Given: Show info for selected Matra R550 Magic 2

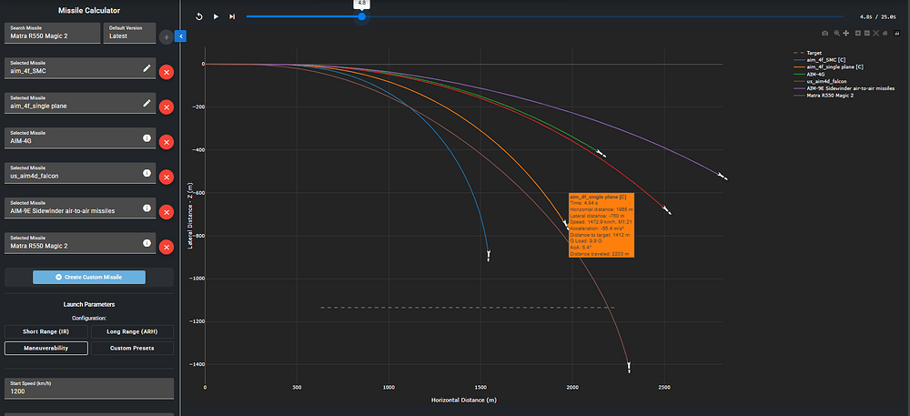Looking at the screenshot, I should (147, 242).
